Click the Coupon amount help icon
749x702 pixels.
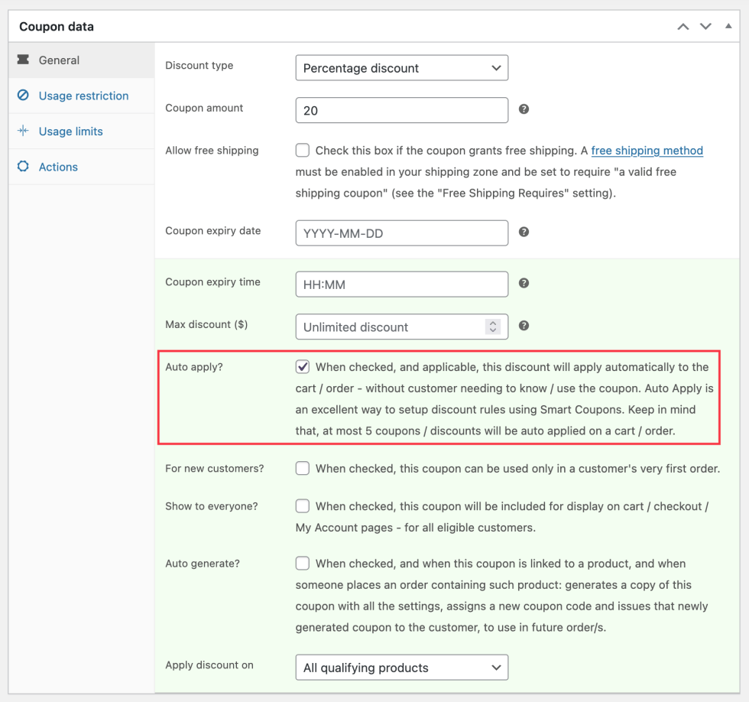pyautogui.click(x=524, y=109)
